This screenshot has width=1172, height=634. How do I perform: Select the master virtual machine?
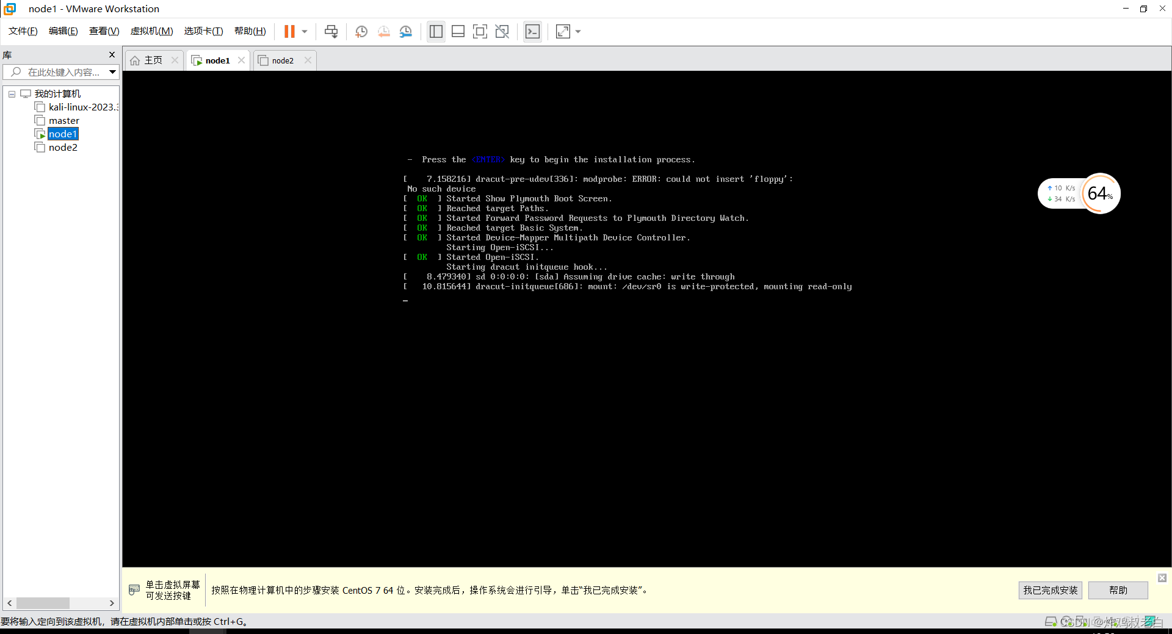64,121
